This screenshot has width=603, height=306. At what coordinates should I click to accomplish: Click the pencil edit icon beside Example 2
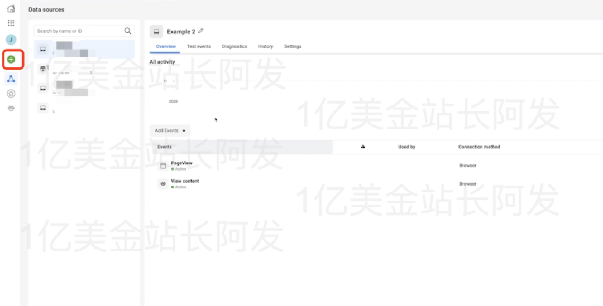[201, 31]
